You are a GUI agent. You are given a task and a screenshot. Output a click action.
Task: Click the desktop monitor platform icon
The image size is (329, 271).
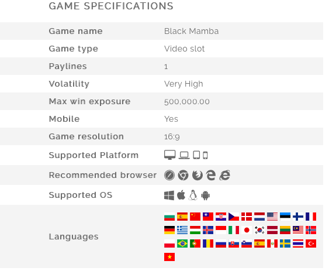click(169, 155)
